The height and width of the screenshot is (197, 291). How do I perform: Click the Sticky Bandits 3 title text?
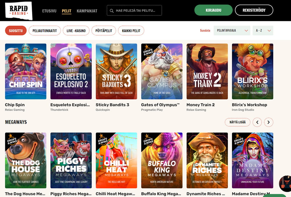pos(112,105)
